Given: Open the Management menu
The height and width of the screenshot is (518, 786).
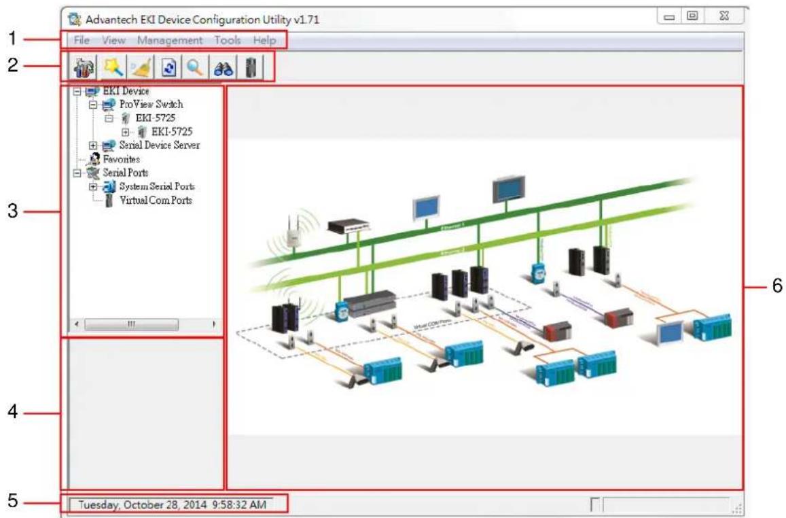Looking at the screenshot, I should point(170,40).
